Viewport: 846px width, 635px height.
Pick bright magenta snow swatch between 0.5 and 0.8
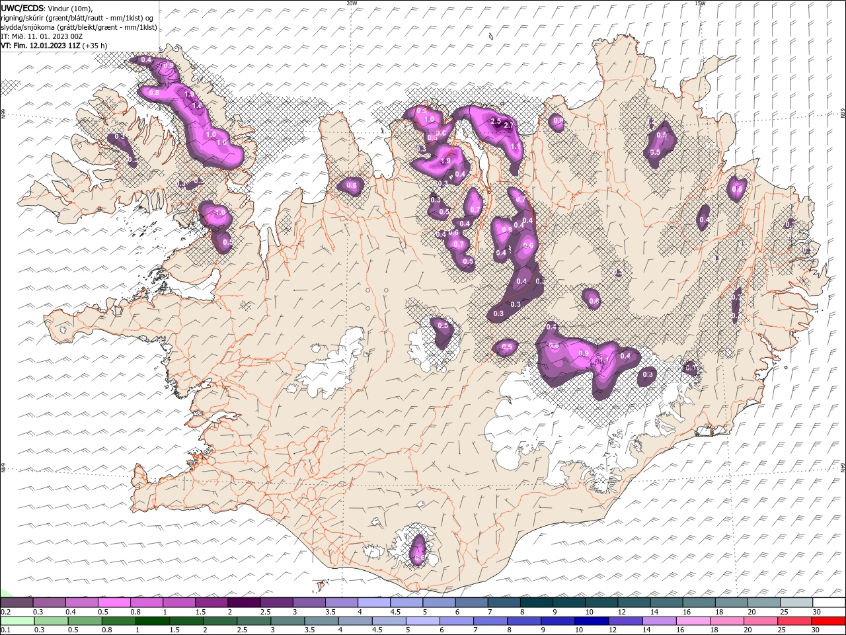(114, 603)
